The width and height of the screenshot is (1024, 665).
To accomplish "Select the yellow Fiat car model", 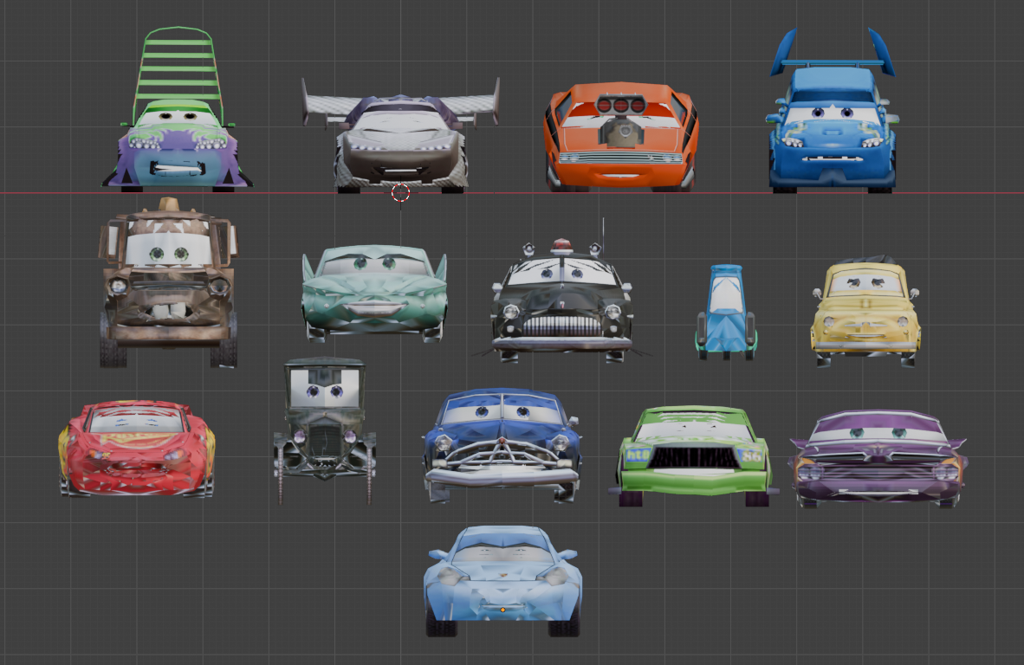I will click(x=865, y=312).
